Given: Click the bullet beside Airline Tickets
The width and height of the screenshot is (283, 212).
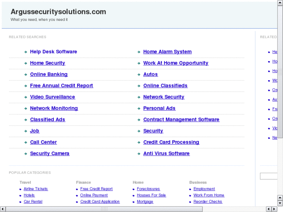Looking at the screenshot, I should (20, 189).
